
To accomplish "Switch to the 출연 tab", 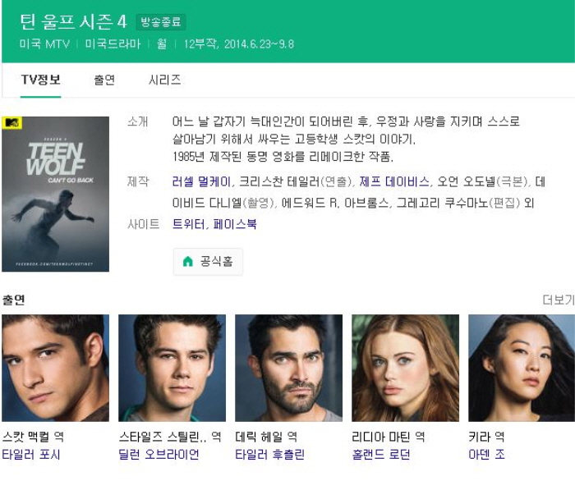I will [104, 80].
